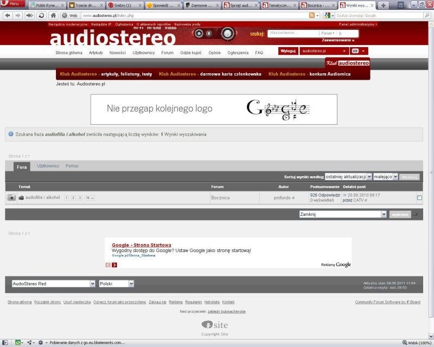Open the notifications dropdown next to username

coord(359,51)
